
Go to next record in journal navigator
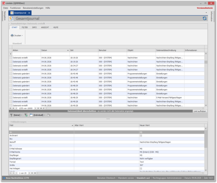(36, 108)
